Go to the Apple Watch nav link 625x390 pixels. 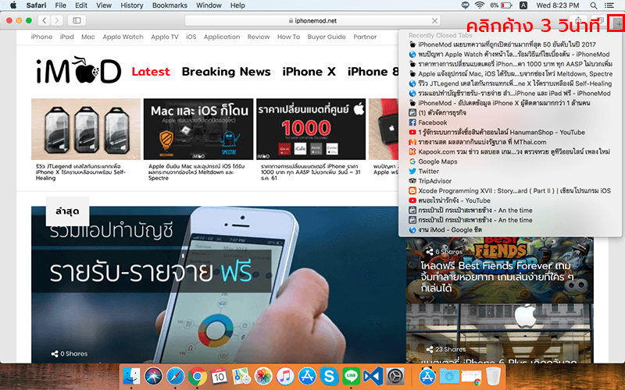123,37
